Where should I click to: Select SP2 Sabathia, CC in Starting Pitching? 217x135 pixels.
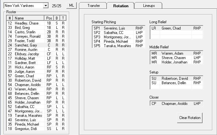click(119, 33)
